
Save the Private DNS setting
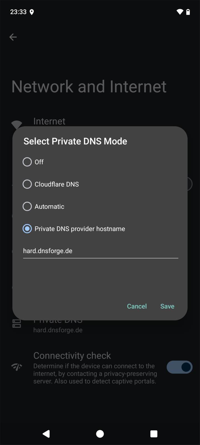pyautogui.click(x=167, y=306)
